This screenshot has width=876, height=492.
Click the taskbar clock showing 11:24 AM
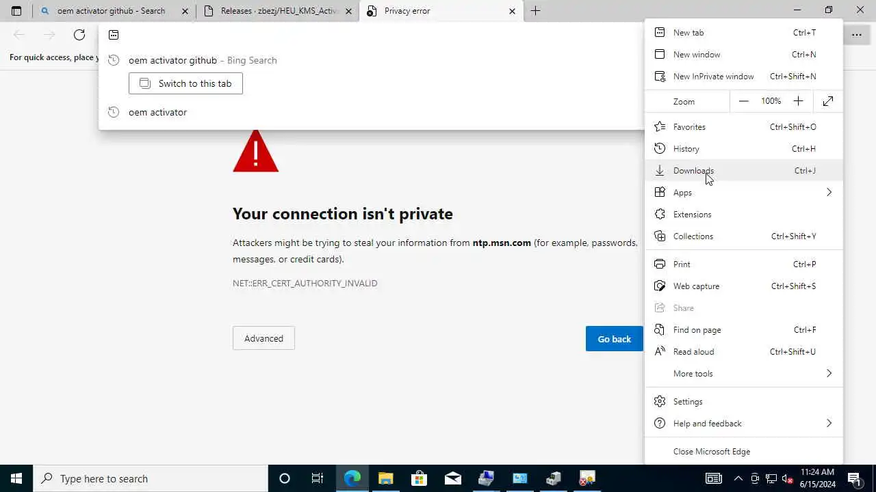[816, 478]
